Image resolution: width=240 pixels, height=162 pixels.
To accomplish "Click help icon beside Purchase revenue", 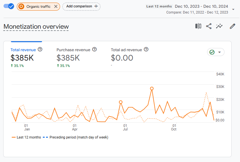I will click(94, 50).
